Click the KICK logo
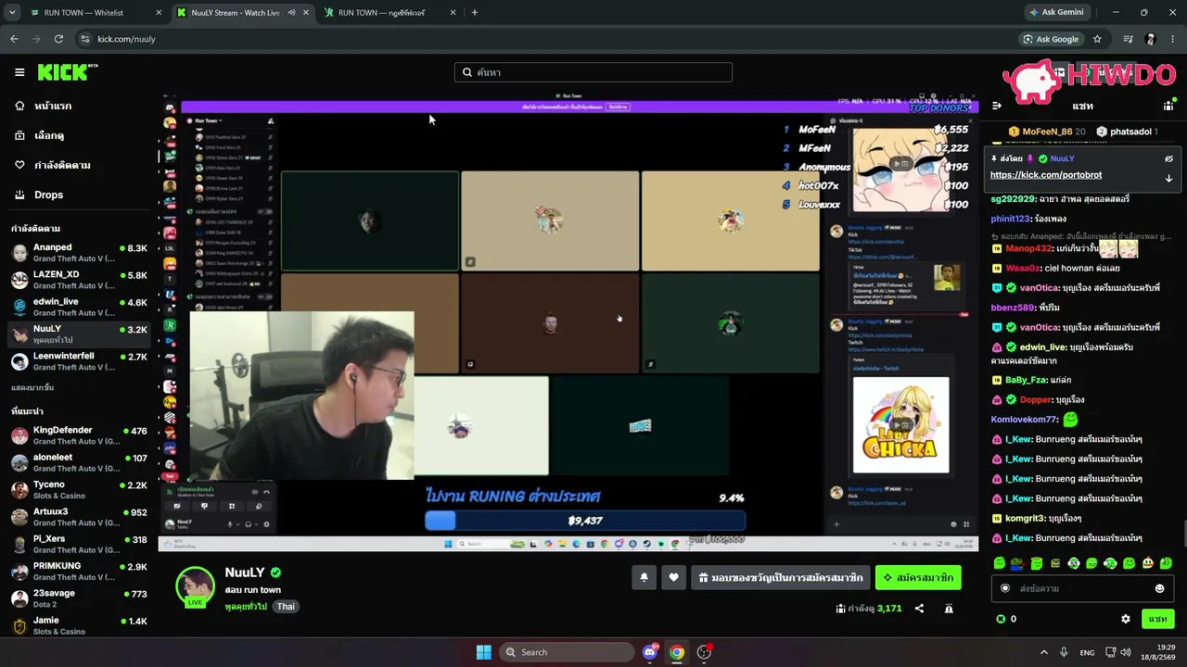This screenshot has width=1187, height=667. pos(68,72)
